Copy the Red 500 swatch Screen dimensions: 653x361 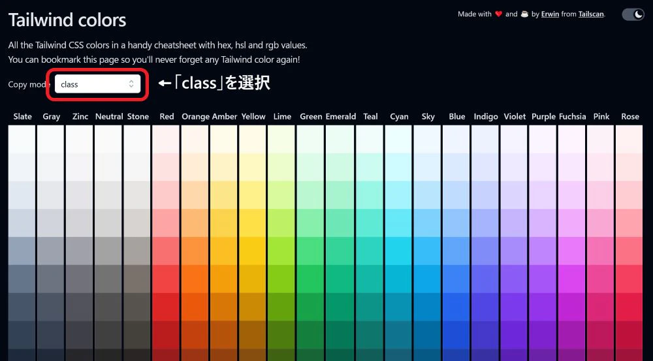166,279
